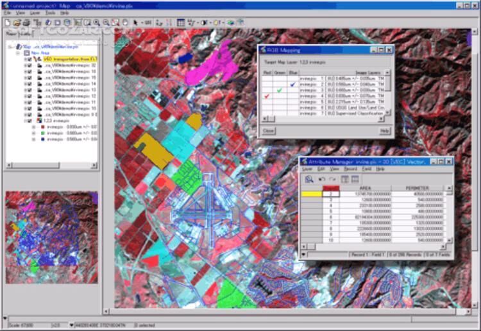Expand the blue band sublayer node

34,139
